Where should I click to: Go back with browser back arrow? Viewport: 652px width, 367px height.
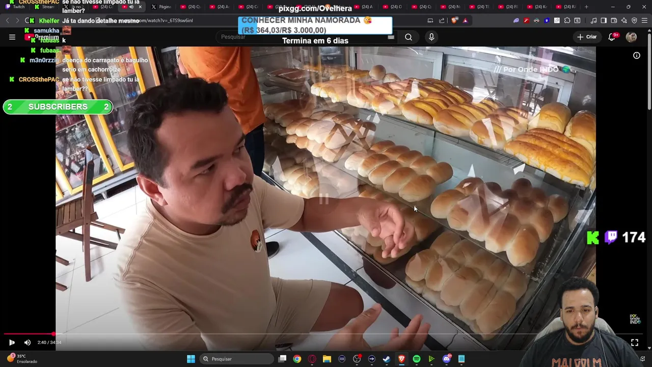tap(7, 20)
